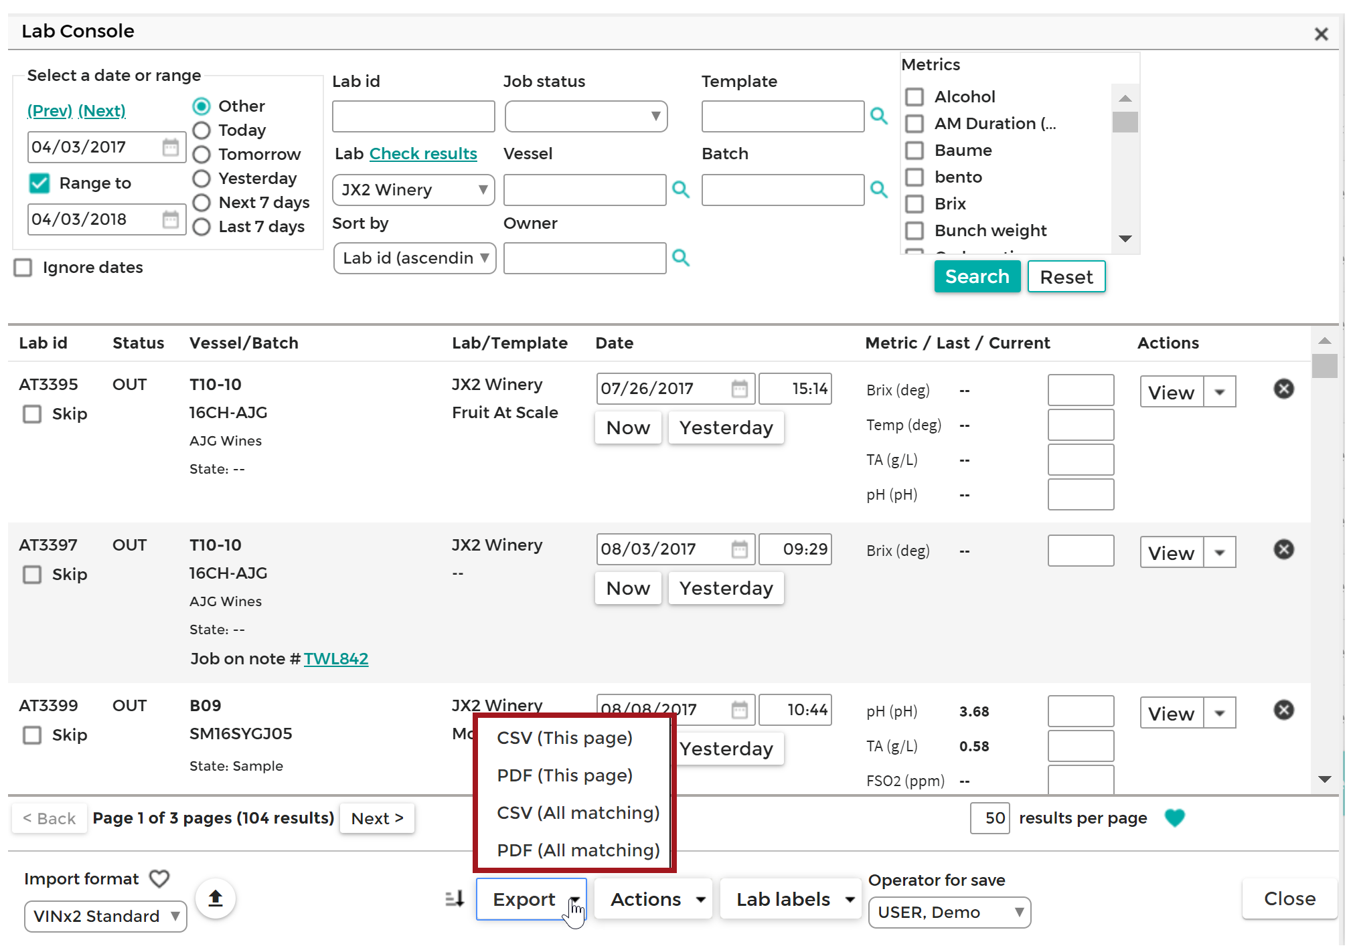Enable the Ignore dates checkbox

[x=23, y=267]
